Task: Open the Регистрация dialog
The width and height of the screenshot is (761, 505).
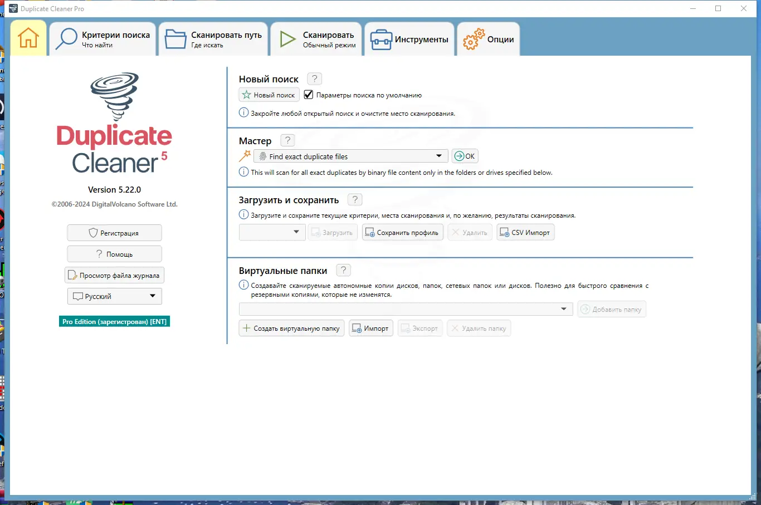Action: (x=114, y=233)
